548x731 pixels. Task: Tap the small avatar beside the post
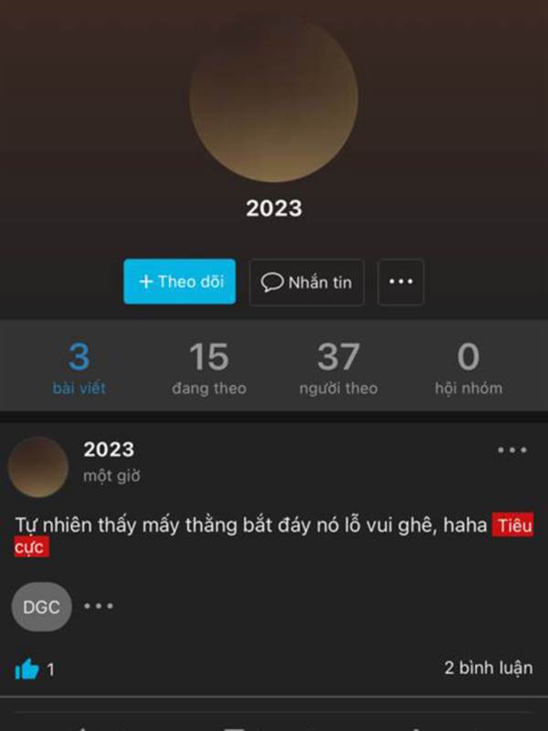click(38, 467)
